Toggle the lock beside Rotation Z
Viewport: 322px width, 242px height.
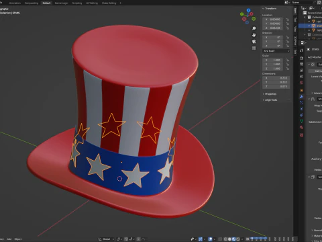click(x=288, y=46)
